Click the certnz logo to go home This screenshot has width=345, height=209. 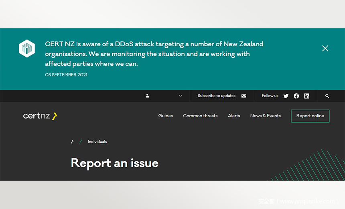click(40, 116)
